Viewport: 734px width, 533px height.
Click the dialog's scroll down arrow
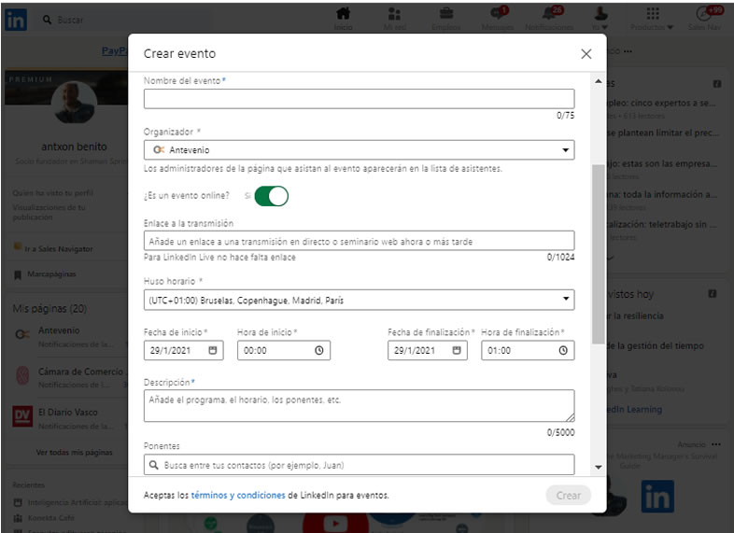598,467
